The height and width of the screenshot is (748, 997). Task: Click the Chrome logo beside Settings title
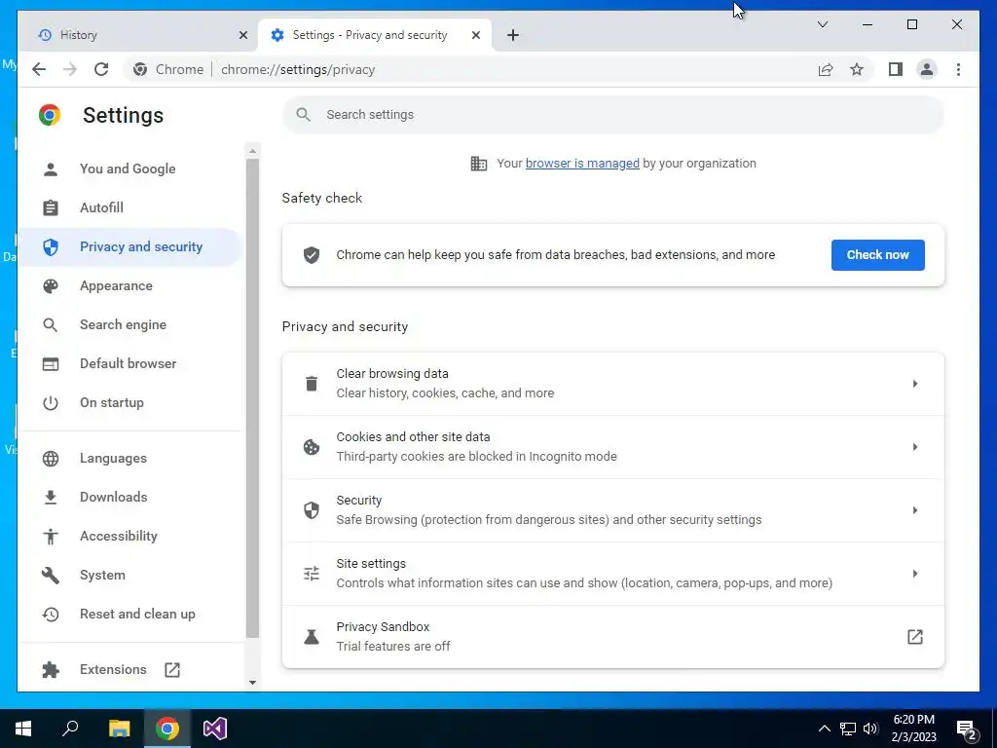pyautogui.click(x=50, y=115)
